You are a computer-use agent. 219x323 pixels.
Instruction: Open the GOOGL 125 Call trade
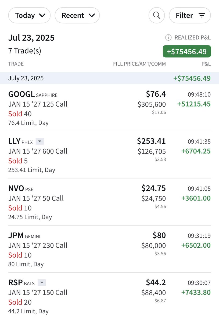tap(38, 104)
